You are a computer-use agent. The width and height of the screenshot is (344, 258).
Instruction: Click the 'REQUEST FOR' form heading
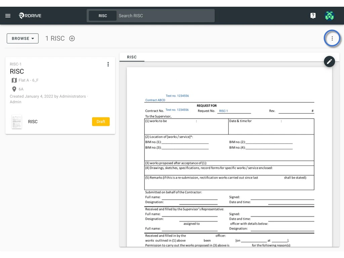[x=207, y=105]
